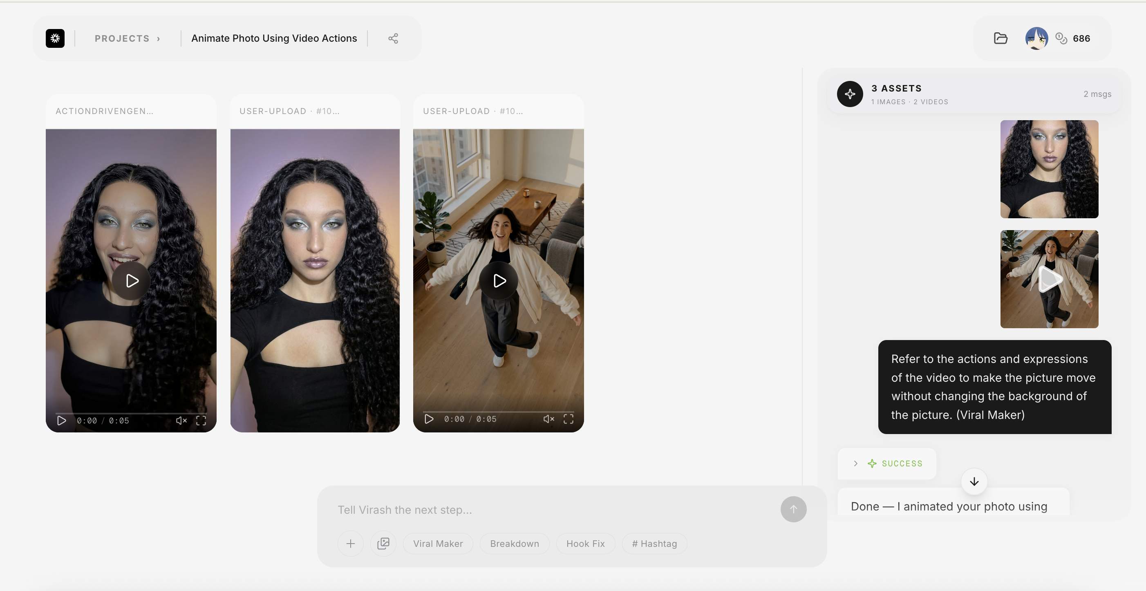Click the sparkle icon beside 3 Assets
The image size is (1146, 591).
(x=850, y=94)
